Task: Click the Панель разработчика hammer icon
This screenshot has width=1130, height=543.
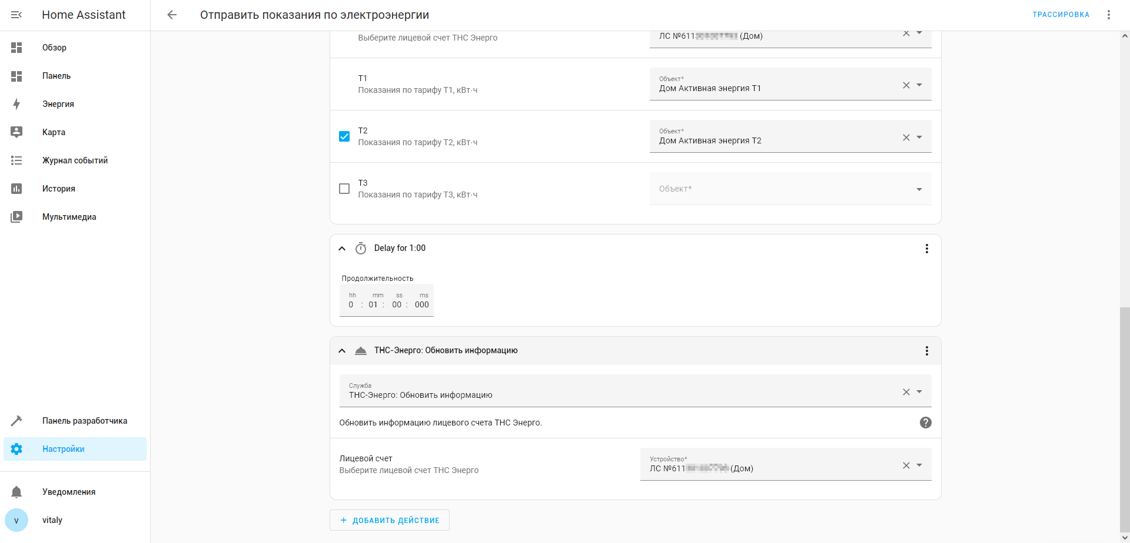Action: coord(16,421)
